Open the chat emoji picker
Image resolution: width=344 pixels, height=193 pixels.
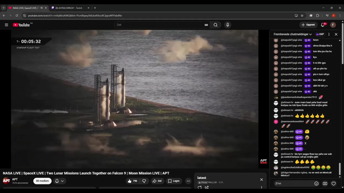[x=316, y=184]
